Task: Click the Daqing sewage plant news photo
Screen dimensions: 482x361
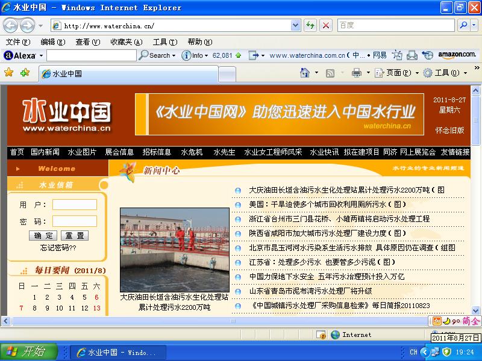Action: 175,250
